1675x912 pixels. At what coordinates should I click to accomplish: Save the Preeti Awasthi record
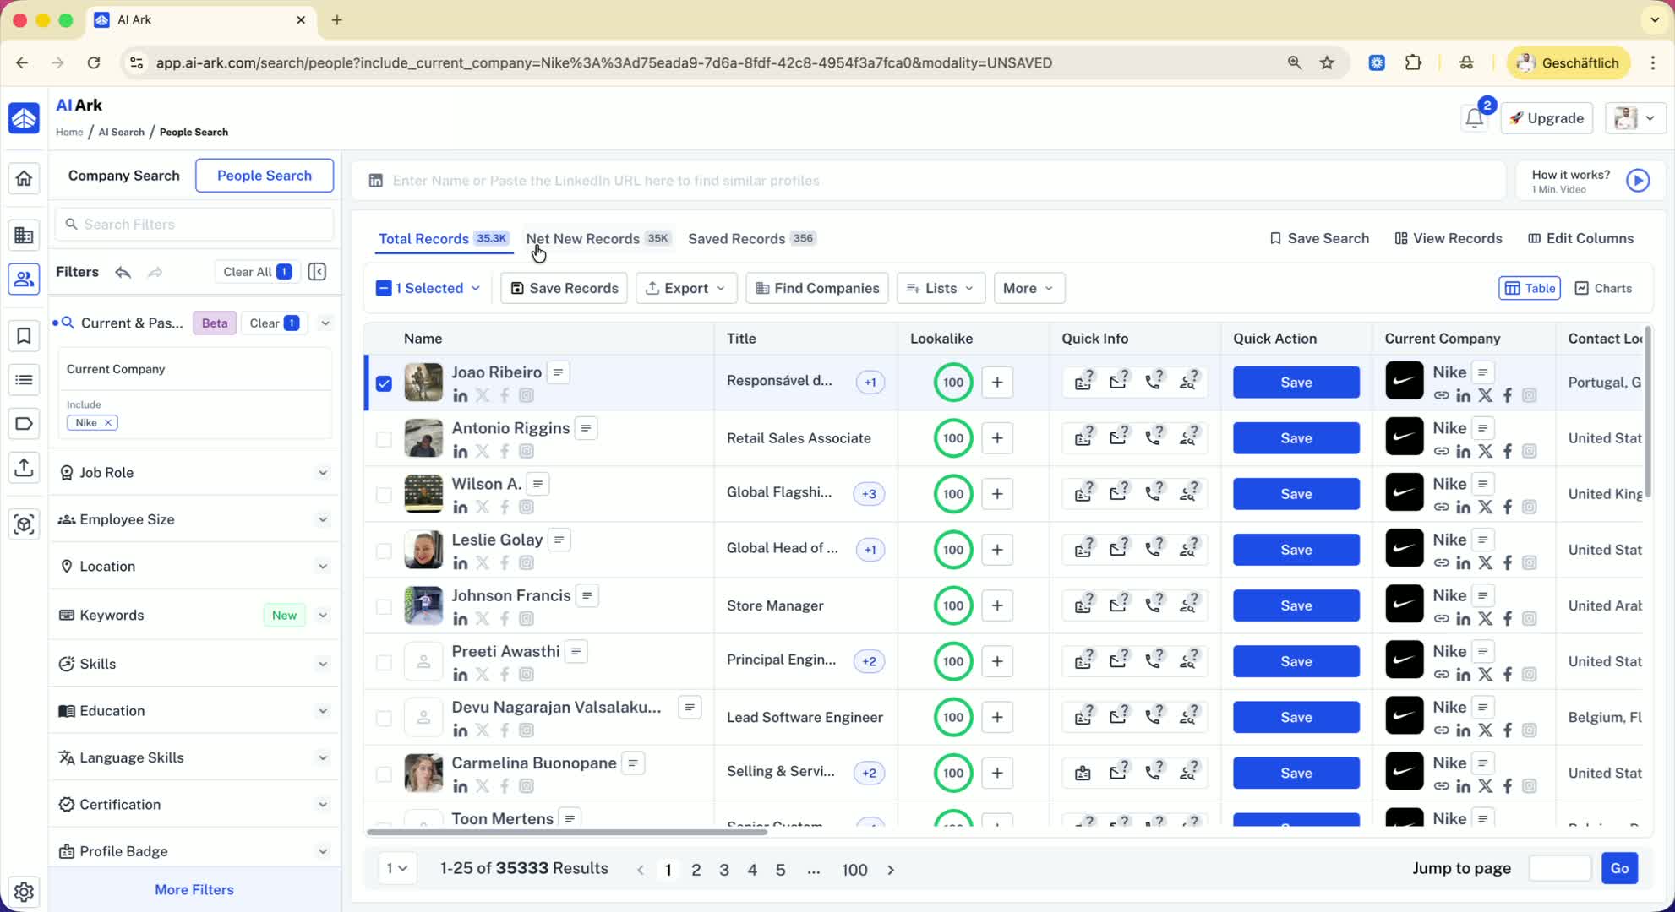point(1296,661)
